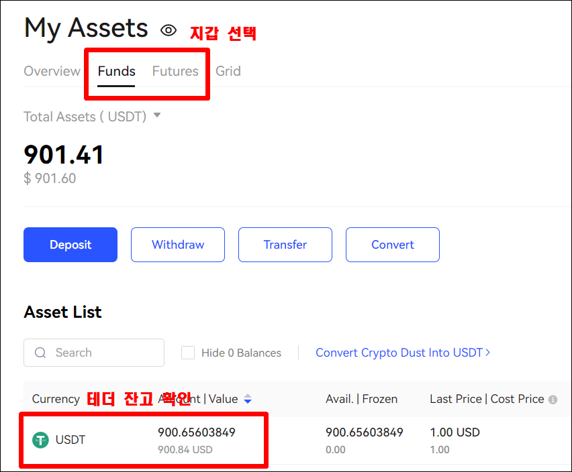This screenshot has width=572, height=472.
Task: Sort by Amount | Value arrows
Action: tap(248, 399)
